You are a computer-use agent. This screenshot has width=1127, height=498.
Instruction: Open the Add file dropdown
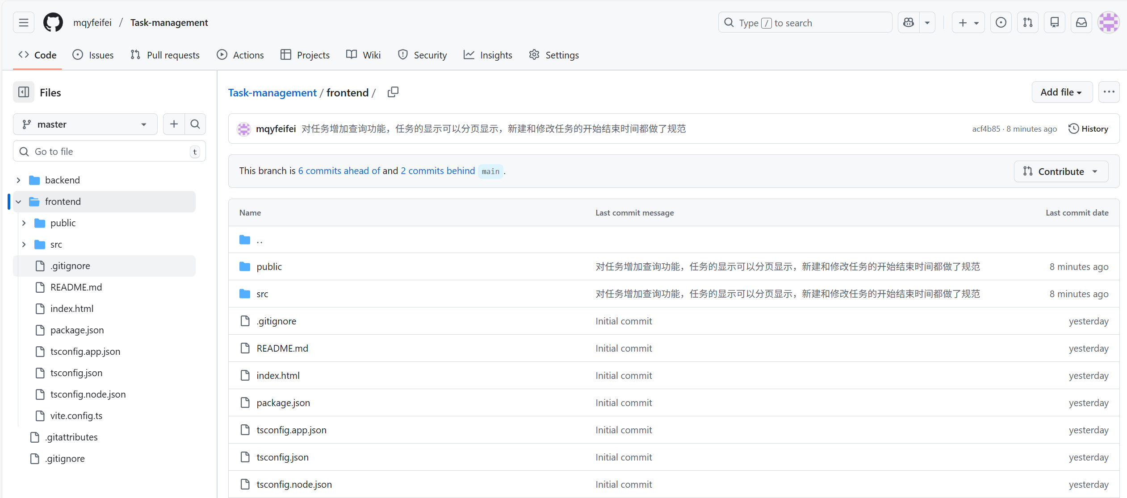tap(1062, 92)
